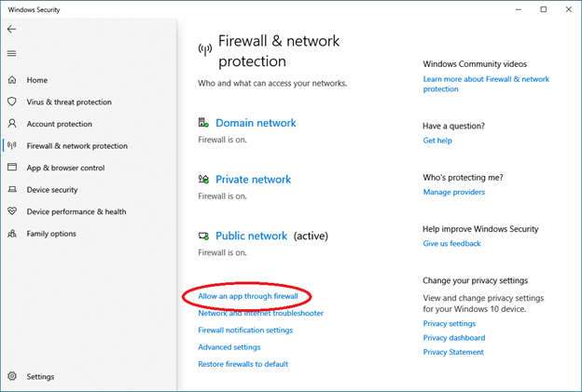This screenshot has height=392, width=582.
Task: Open the Privacy dashboard link
Action: (x=453, y=338)
